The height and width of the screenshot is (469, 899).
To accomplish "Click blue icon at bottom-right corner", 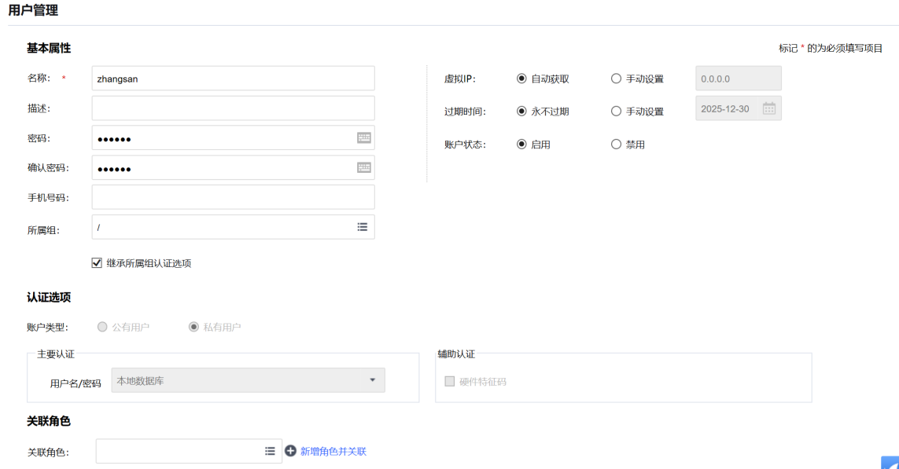I will (x=890, y=463).
